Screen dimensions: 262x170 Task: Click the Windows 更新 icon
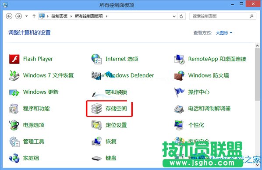click(x=14, y=92)
